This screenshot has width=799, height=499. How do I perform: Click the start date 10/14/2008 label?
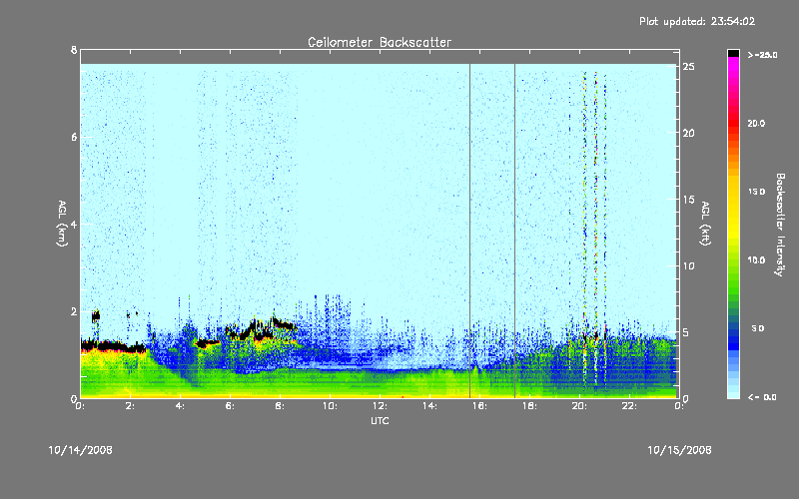(80, 450)
